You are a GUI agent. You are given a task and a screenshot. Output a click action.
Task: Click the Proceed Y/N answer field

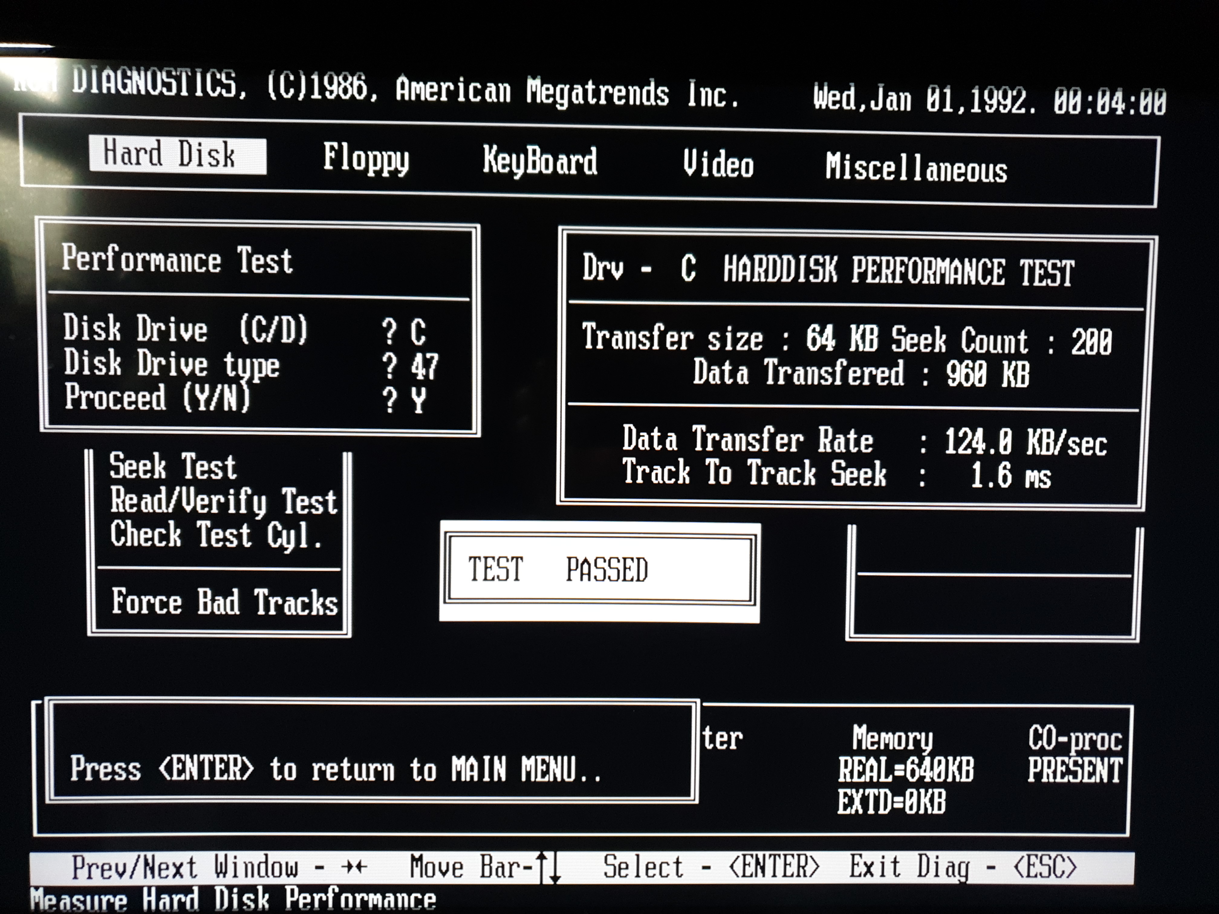tap(418, 400)
